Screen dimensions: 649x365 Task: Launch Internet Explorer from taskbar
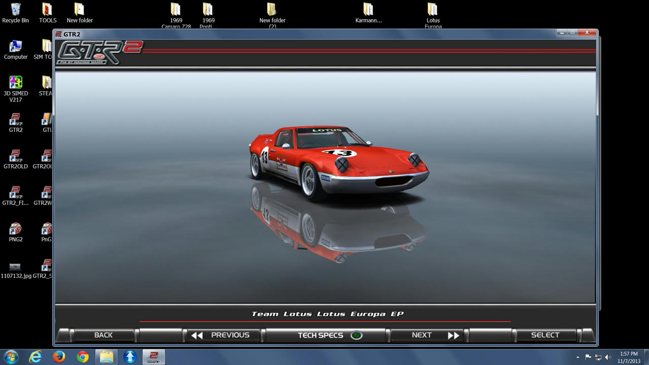[x=35, y=357]
